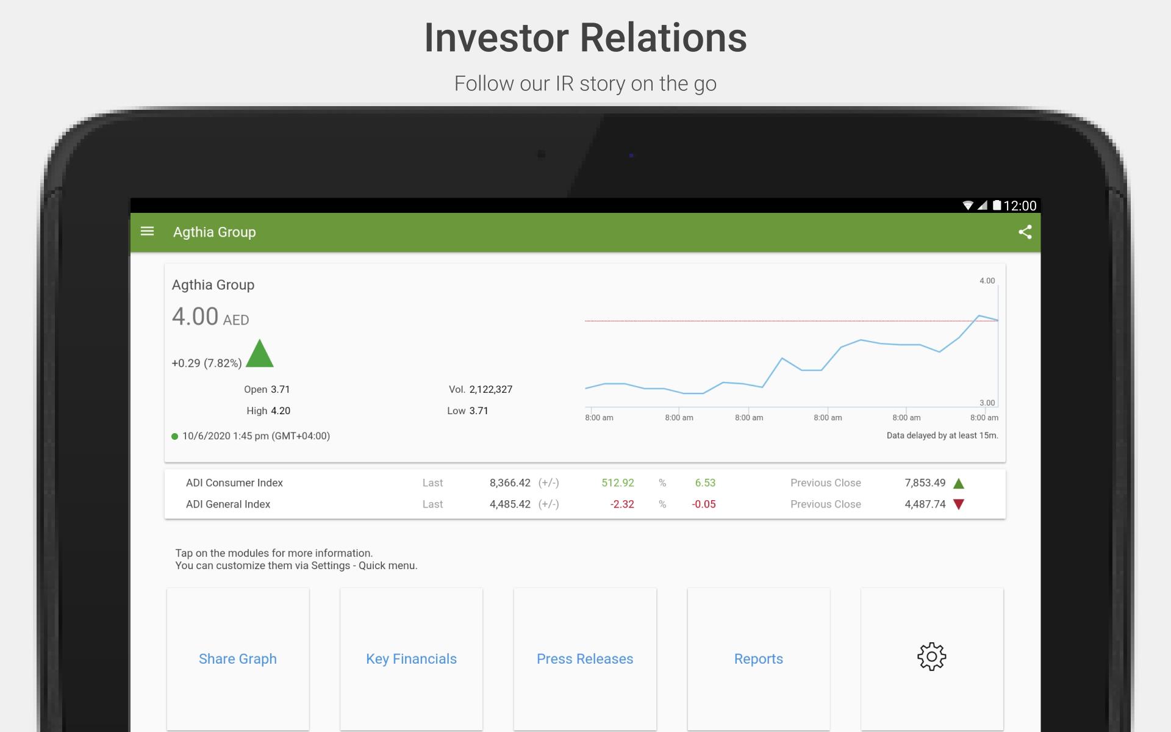Tap the Wi-Fi status icon
The width and height of the screenshot is (1171, 732).
[x=967, y=206]
